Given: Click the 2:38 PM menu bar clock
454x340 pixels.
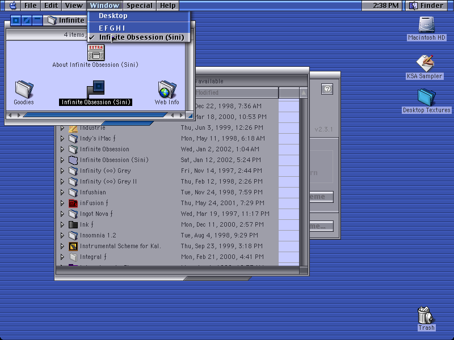Looking at the screenshot, I should (386, 6).
